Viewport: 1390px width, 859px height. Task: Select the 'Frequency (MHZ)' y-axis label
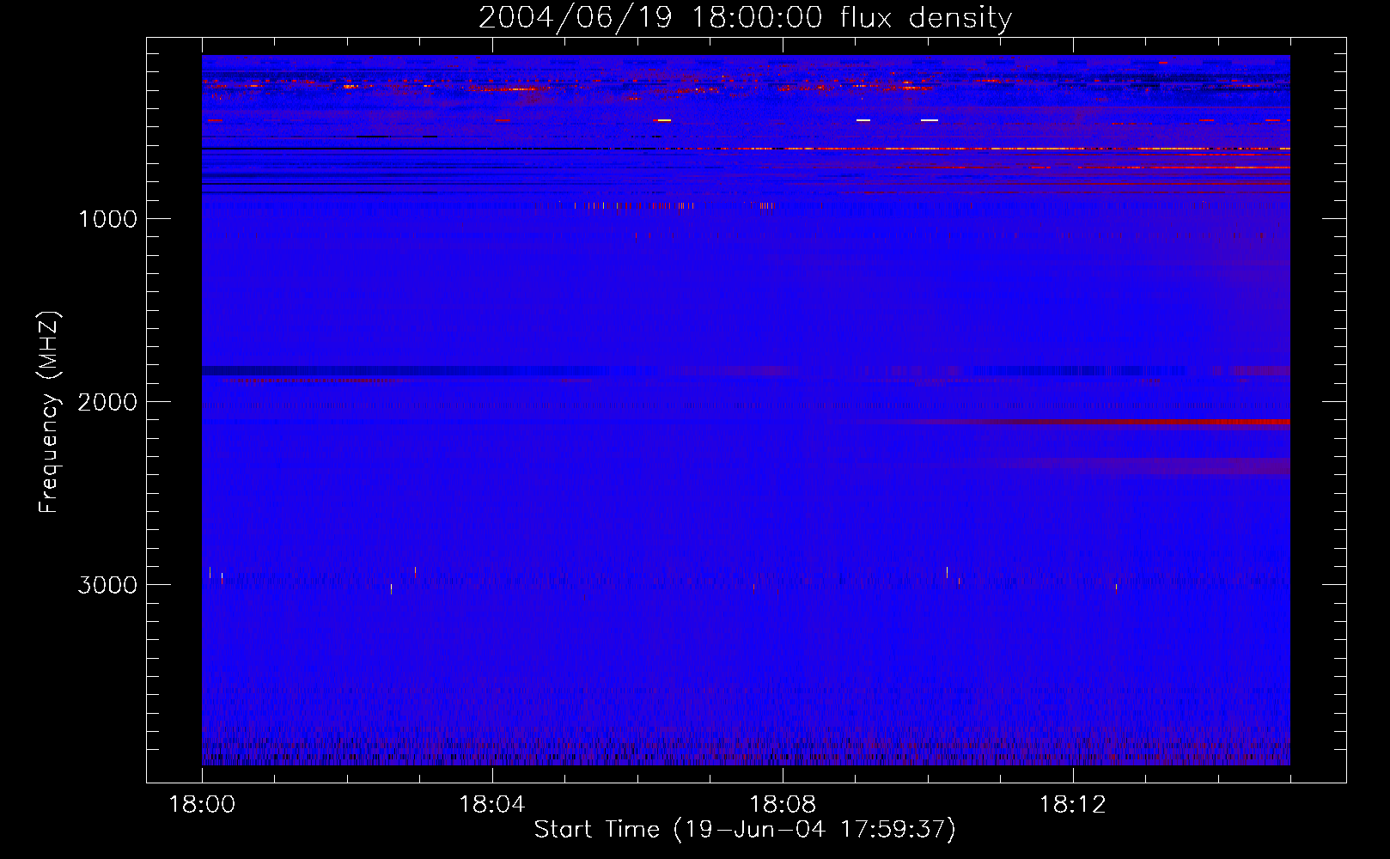49,412
